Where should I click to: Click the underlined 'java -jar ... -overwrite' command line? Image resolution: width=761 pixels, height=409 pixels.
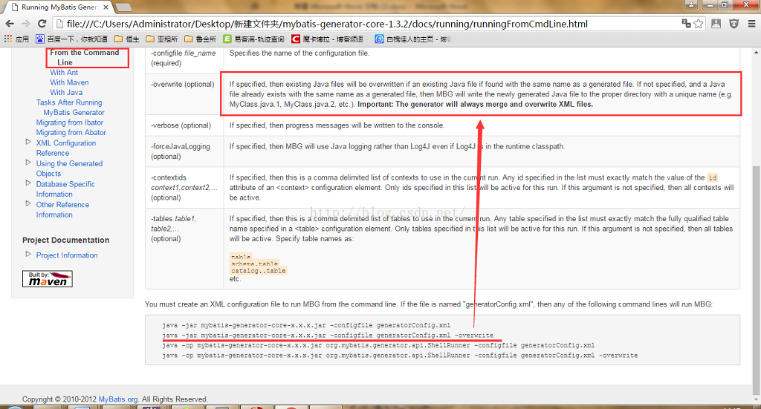click(x=328, y=336)
